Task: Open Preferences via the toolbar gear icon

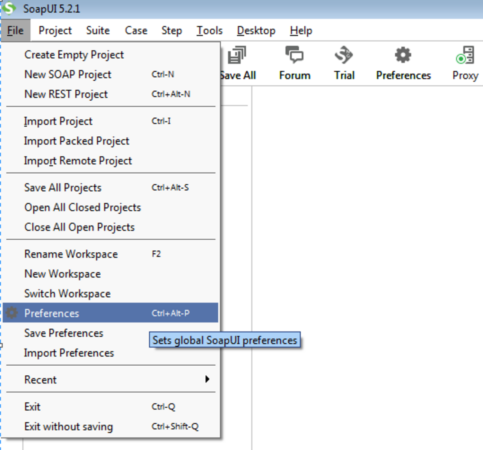Action: [x=403, y=55]
